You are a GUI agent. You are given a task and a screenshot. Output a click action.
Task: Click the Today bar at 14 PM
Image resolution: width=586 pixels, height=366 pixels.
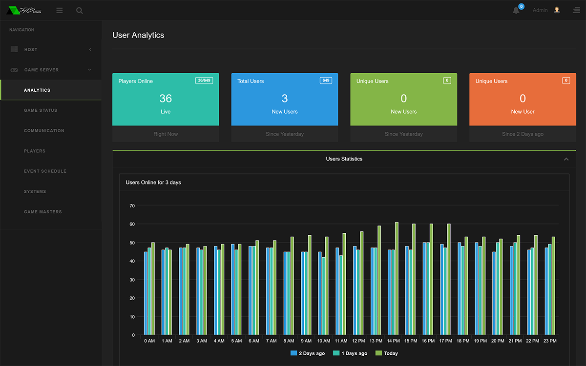pyautogui.click(x=397, y=279)
